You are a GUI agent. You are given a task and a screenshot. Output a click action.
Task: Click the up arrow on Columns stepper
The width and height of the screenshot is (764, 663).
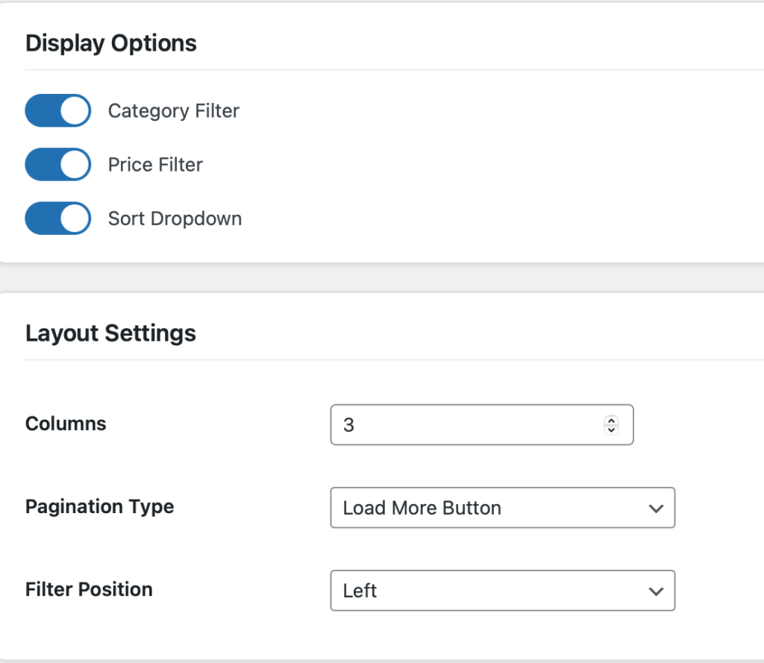click(611, 421)
